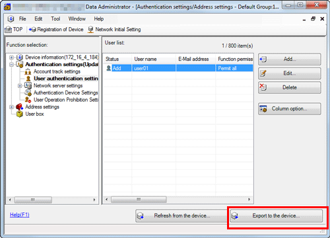Viewport: 330px width, 238px height.
Task: Open the Tool menu
Action: [x=55, y=19]
